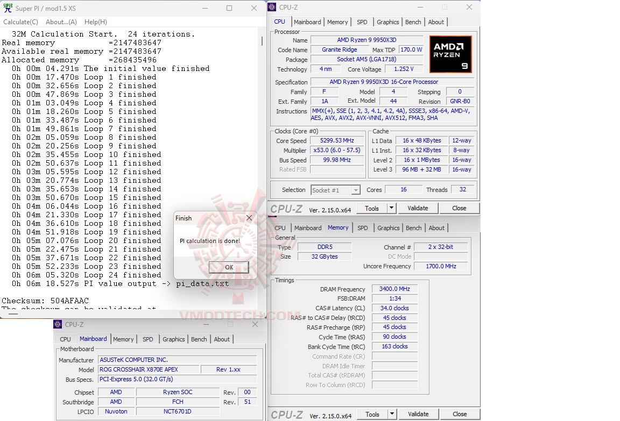This screenshot has width=620, height=421.
Task: Click the AMD Ryzen 9 logo badge
Action: 450,54
